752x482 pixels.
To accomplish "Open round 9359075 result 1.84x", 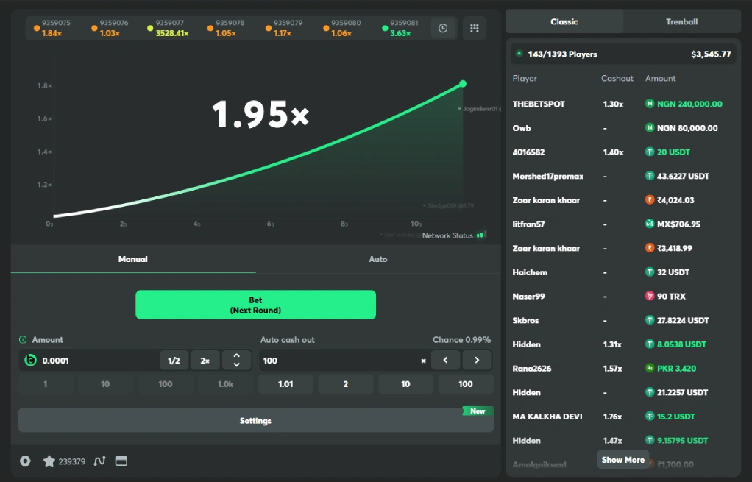I will click(x=52, y=28).
